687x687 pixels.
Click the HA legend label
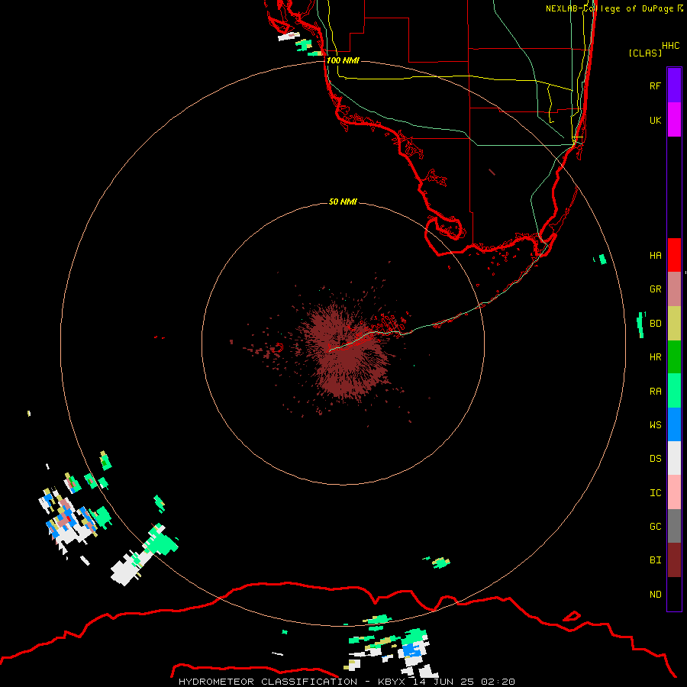point(655,256)
